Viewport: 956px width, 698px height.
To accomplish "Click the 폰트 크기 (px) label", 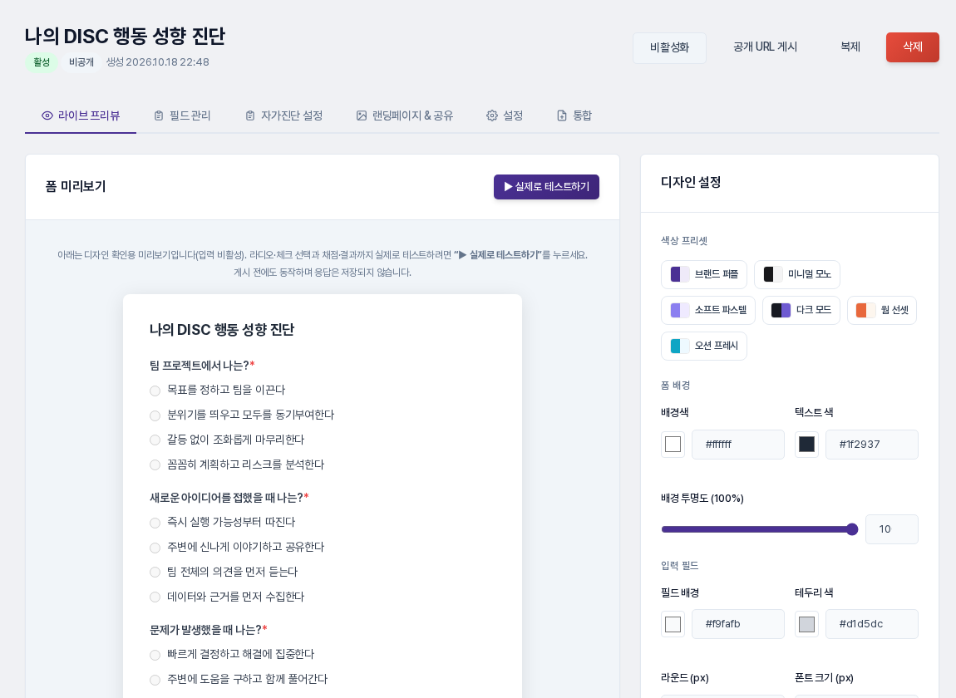I will pyautogui.click(x=825, y=678).
